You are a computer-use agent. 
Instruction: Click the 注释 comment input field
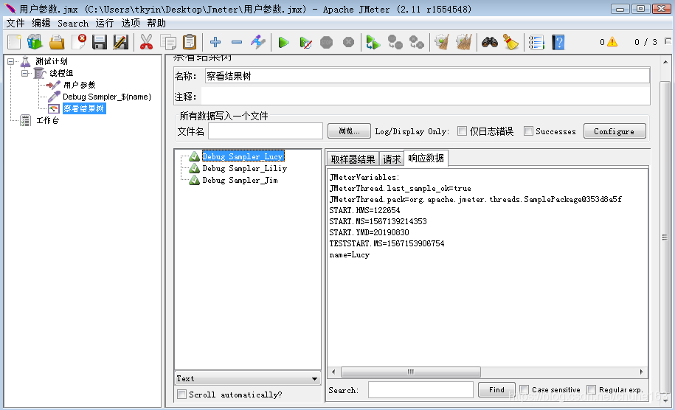426,97
